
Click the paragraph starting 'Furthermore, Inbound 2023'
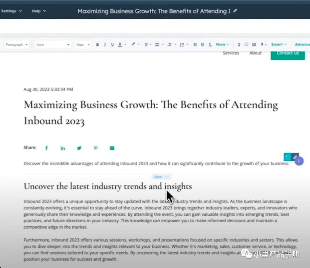[x=160, y=249]
